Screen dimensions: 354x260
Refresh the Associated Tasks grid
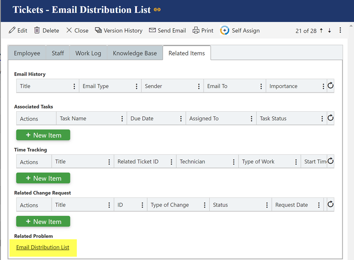pyautogui.click(x=330, y=118)
